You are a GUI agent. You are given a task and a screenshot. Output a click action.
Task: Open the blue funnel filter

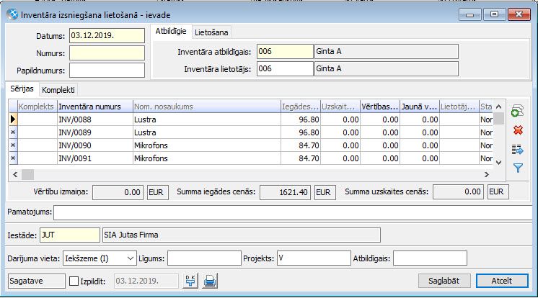pyautogui.click(x=517, y=168)
